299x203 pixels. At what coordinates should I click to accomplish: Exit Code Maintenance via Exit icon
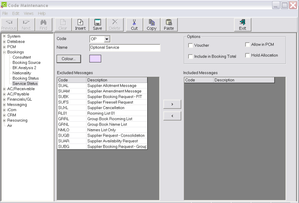coord(242,25)
